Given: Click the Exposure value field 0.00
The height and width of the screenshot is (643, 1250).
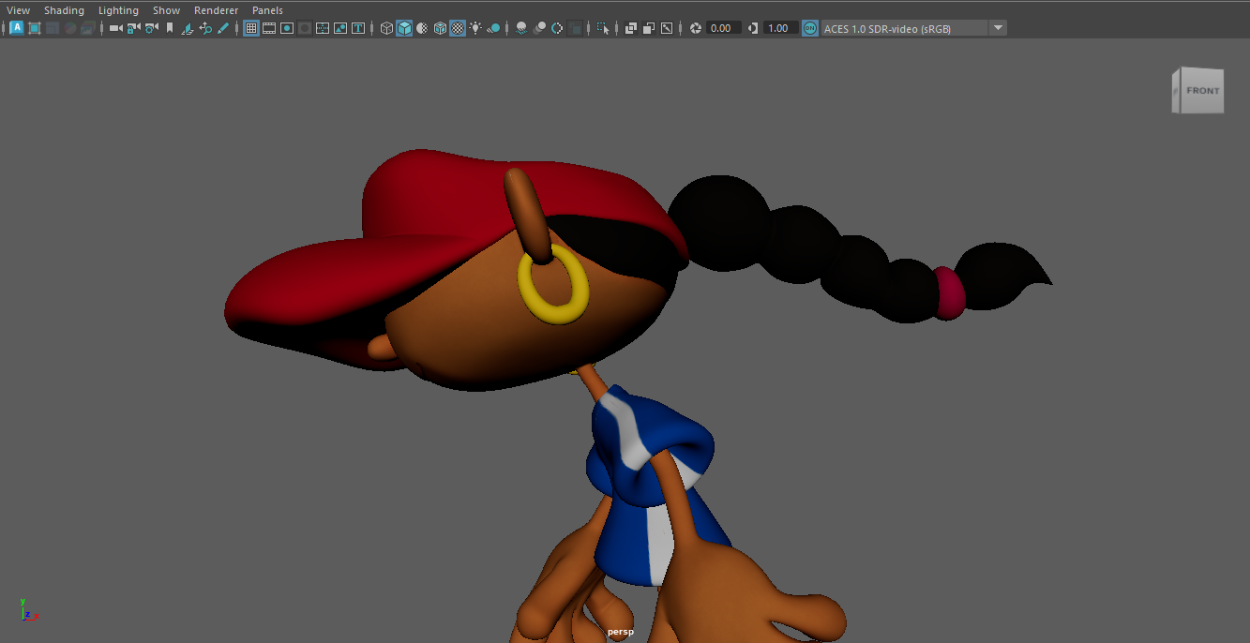Looking at the screenshot, I should 723,28.
